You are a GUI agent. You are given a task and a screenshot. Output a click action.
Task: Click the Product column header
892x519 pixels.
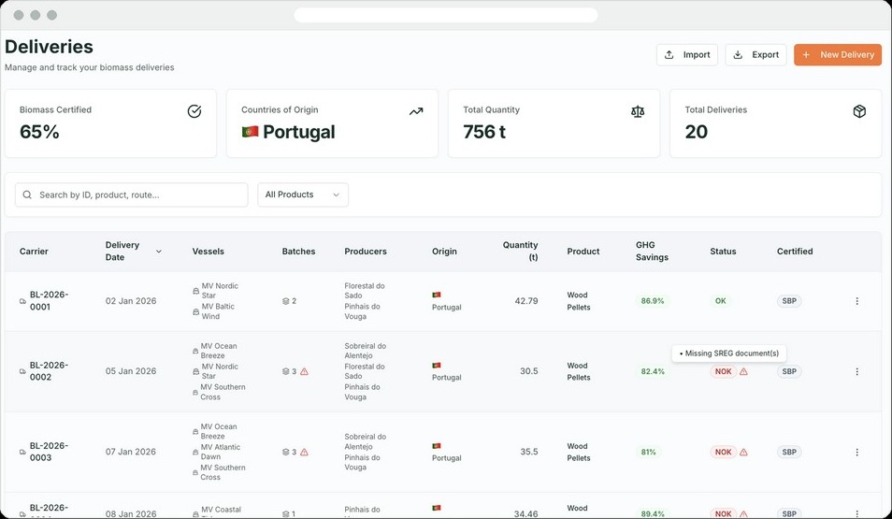click(583, 251)
